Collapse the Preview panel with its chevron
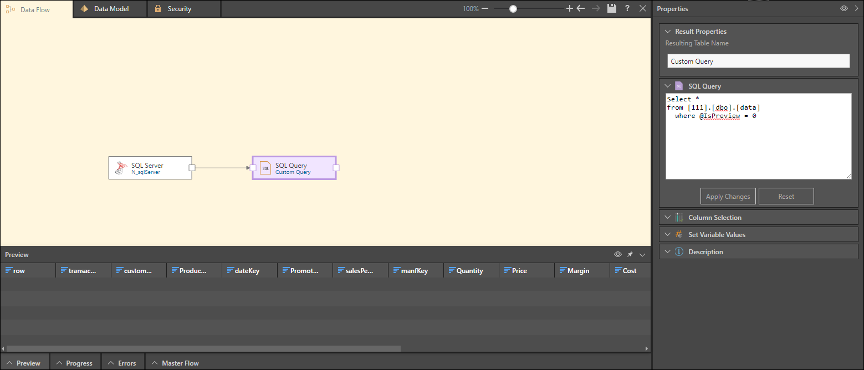The image size is (864, 370). [642, 255]
